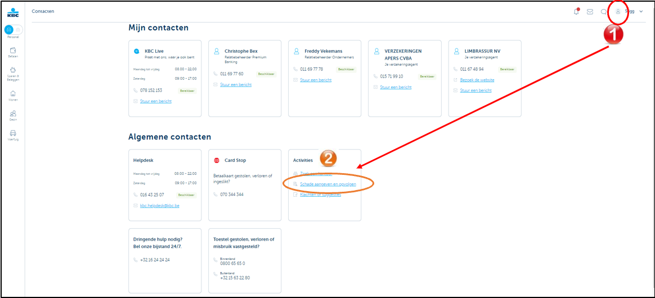
Task: Click Toestel gestolen, verloren card title
Action: point(244,243)
